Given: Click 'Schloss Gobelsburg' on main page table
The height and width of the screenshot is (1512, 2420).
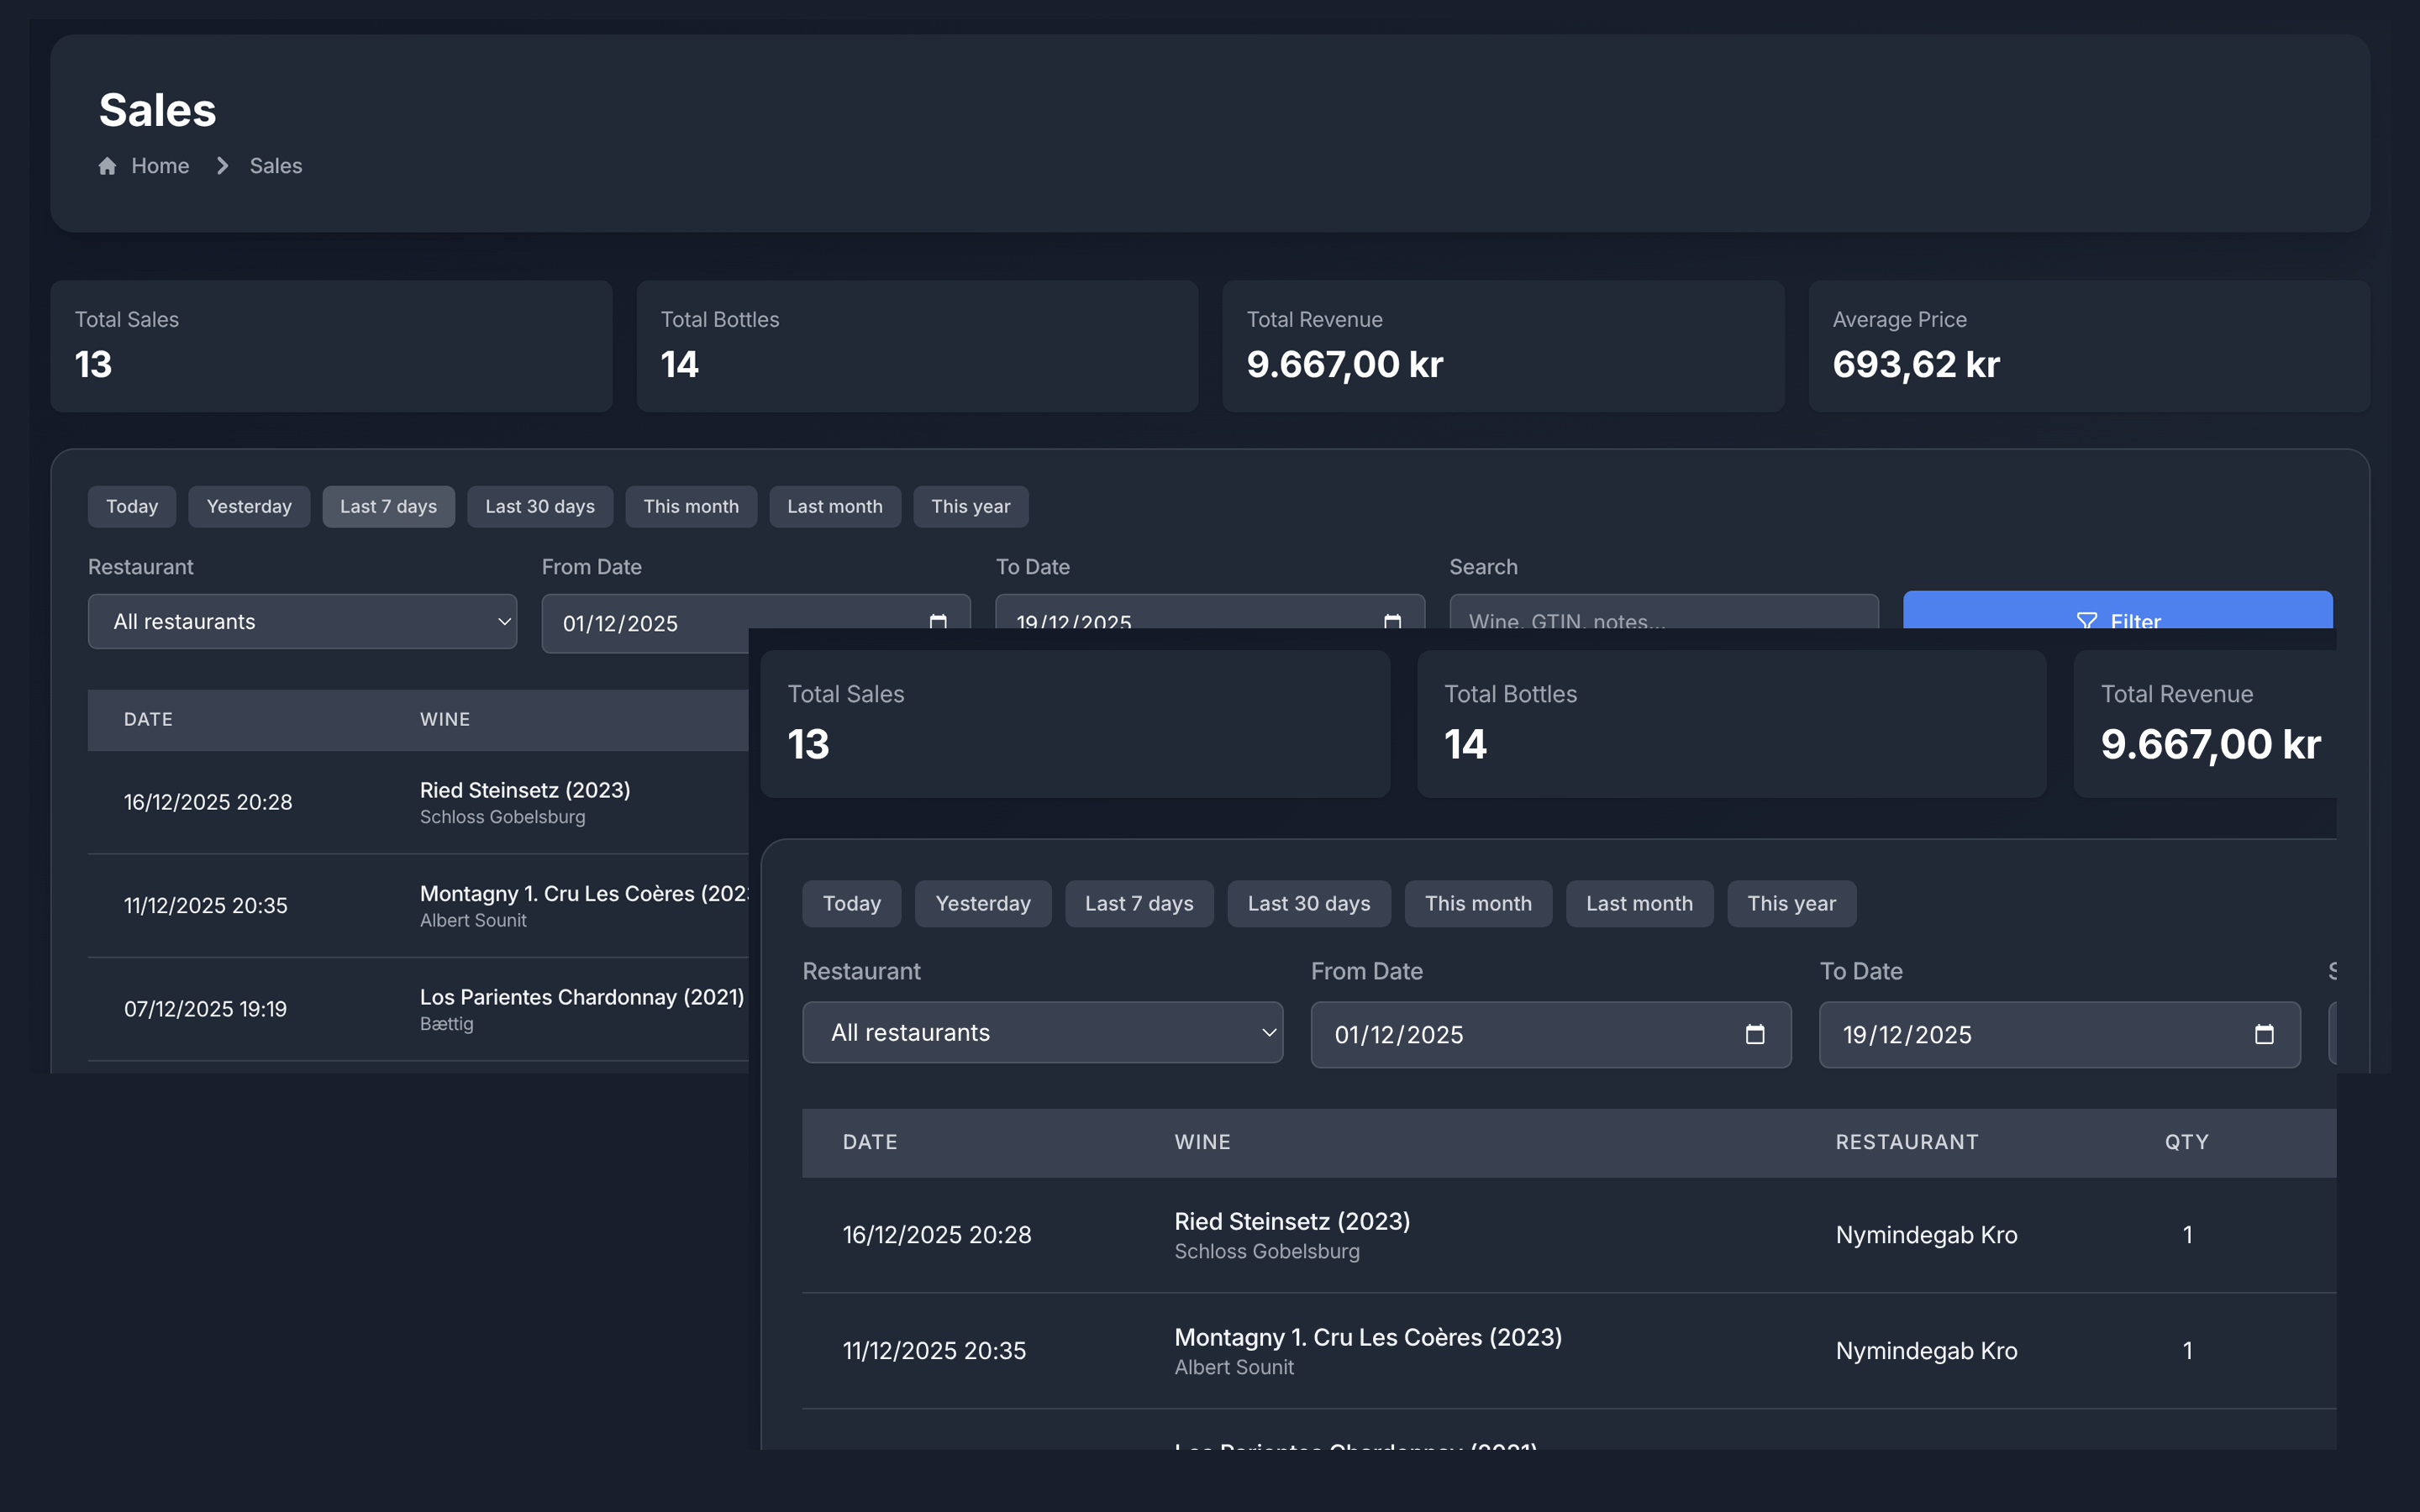Looking at the screenshot, I should coord(503,817).
